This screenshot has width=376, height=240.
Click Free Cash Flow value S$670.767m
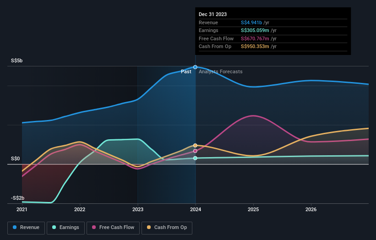(255, 38)
